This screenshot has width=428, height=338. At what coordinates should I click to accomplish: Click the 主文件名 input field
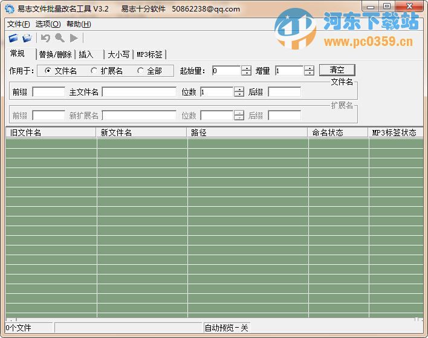click(139, 92)
